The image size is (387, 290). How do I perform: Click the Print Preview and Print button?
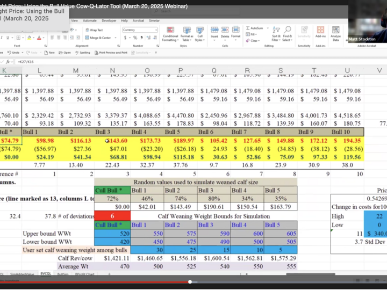pyautogui.click(x=111, y=53)
